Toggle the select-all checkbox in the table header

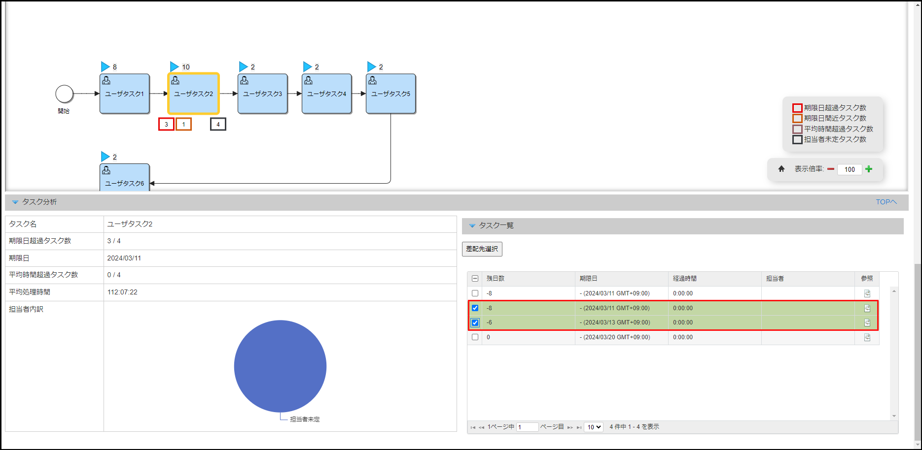[x=475, y=279]
